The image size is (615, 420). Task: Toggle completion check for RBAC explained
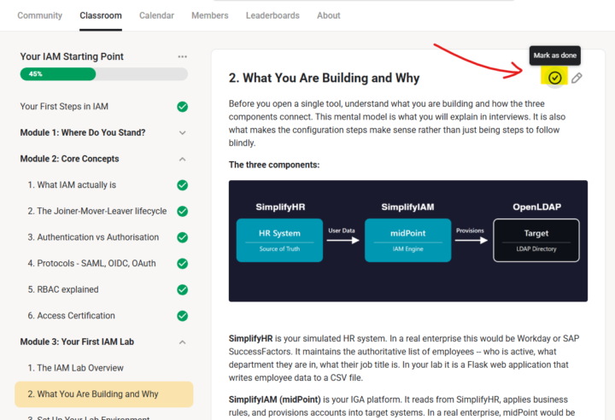183,289
